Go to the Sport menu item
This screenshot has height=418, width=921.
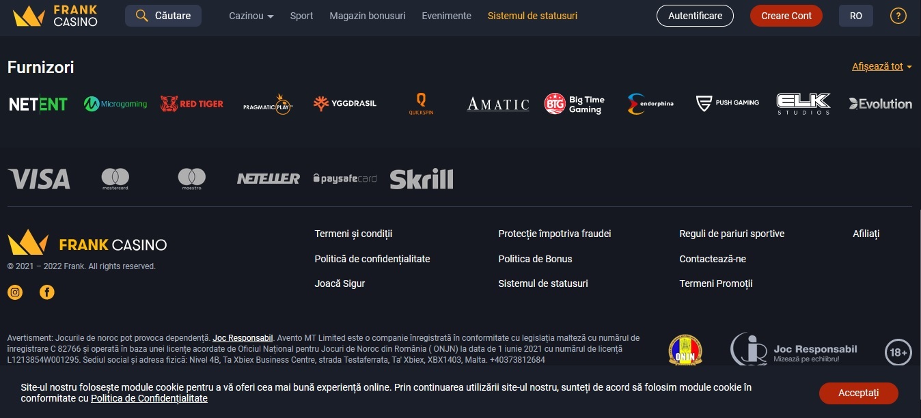coord(301,16)
